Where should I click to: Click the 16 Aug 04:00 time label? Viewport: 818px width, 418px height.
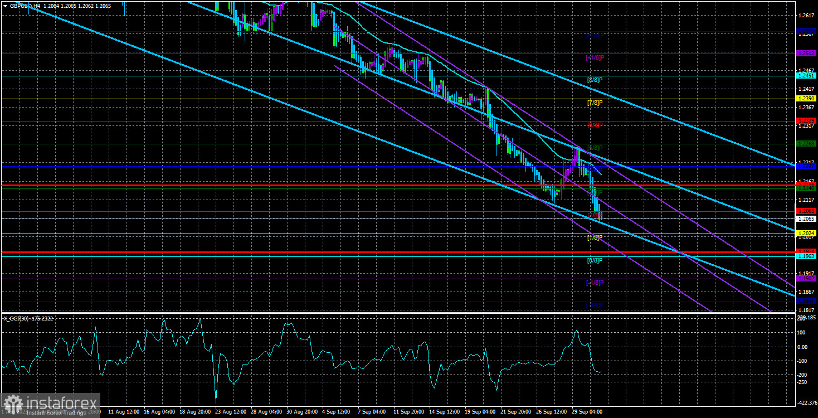(159, 412)
